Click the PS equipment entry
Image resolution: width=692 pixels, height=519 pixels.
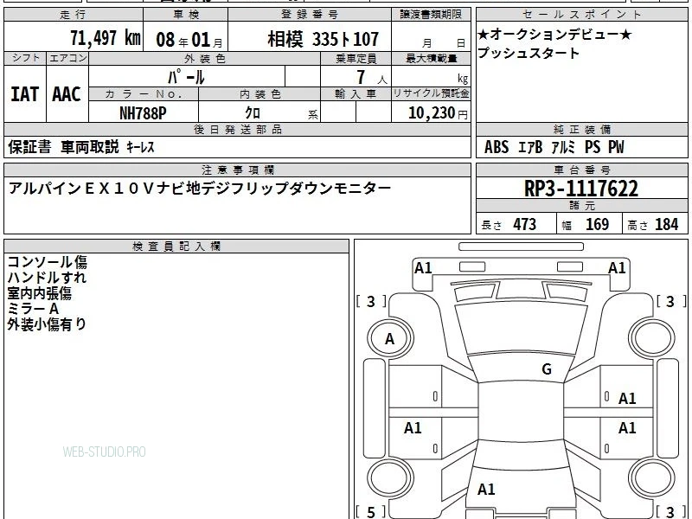593,147
